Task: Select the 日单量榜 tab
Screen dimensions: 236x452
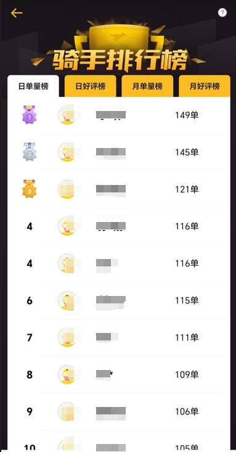Action: click(x=33, y=86)
